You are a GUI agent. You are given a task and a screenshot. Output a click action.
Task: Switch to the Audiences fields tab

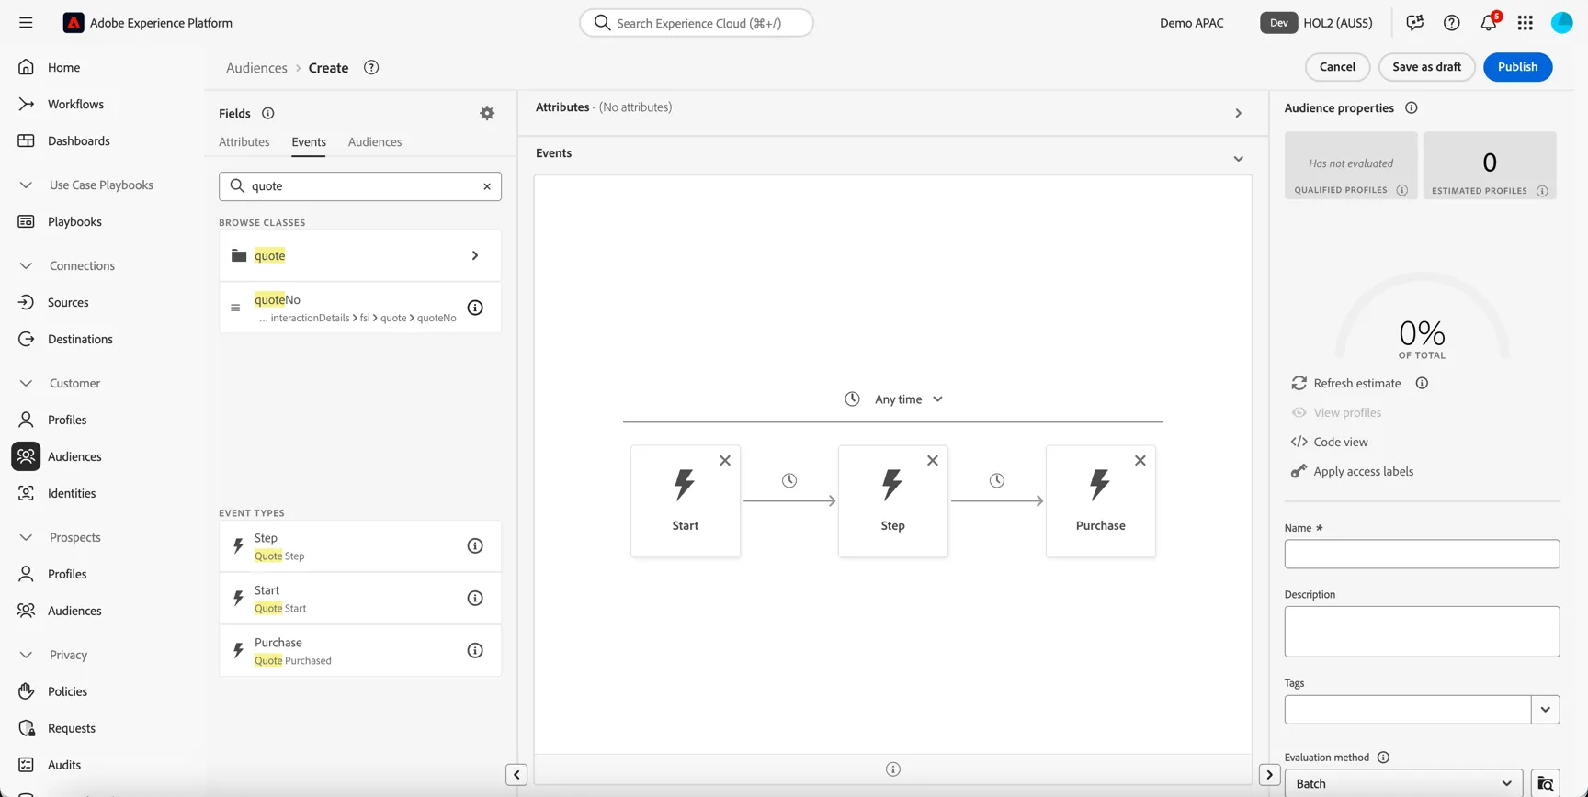click(x=375, y=142)
